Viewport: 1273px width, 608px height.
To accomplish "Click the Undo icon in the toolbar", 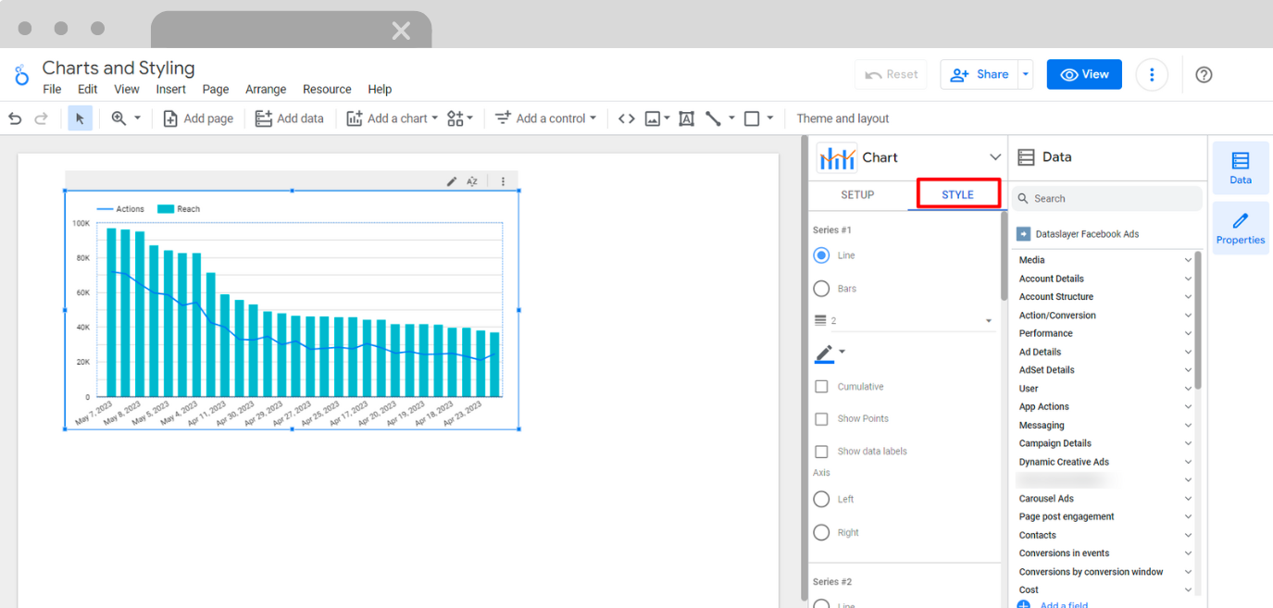I will [x=14, y=118].
